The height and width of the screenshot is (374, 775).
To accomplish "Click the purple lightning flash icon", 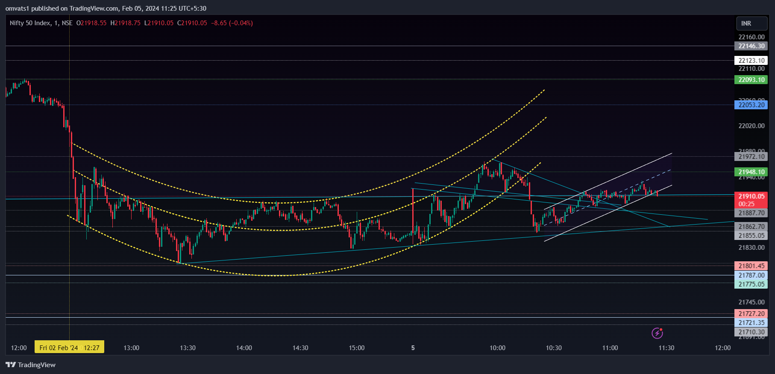I will (657, 333).
